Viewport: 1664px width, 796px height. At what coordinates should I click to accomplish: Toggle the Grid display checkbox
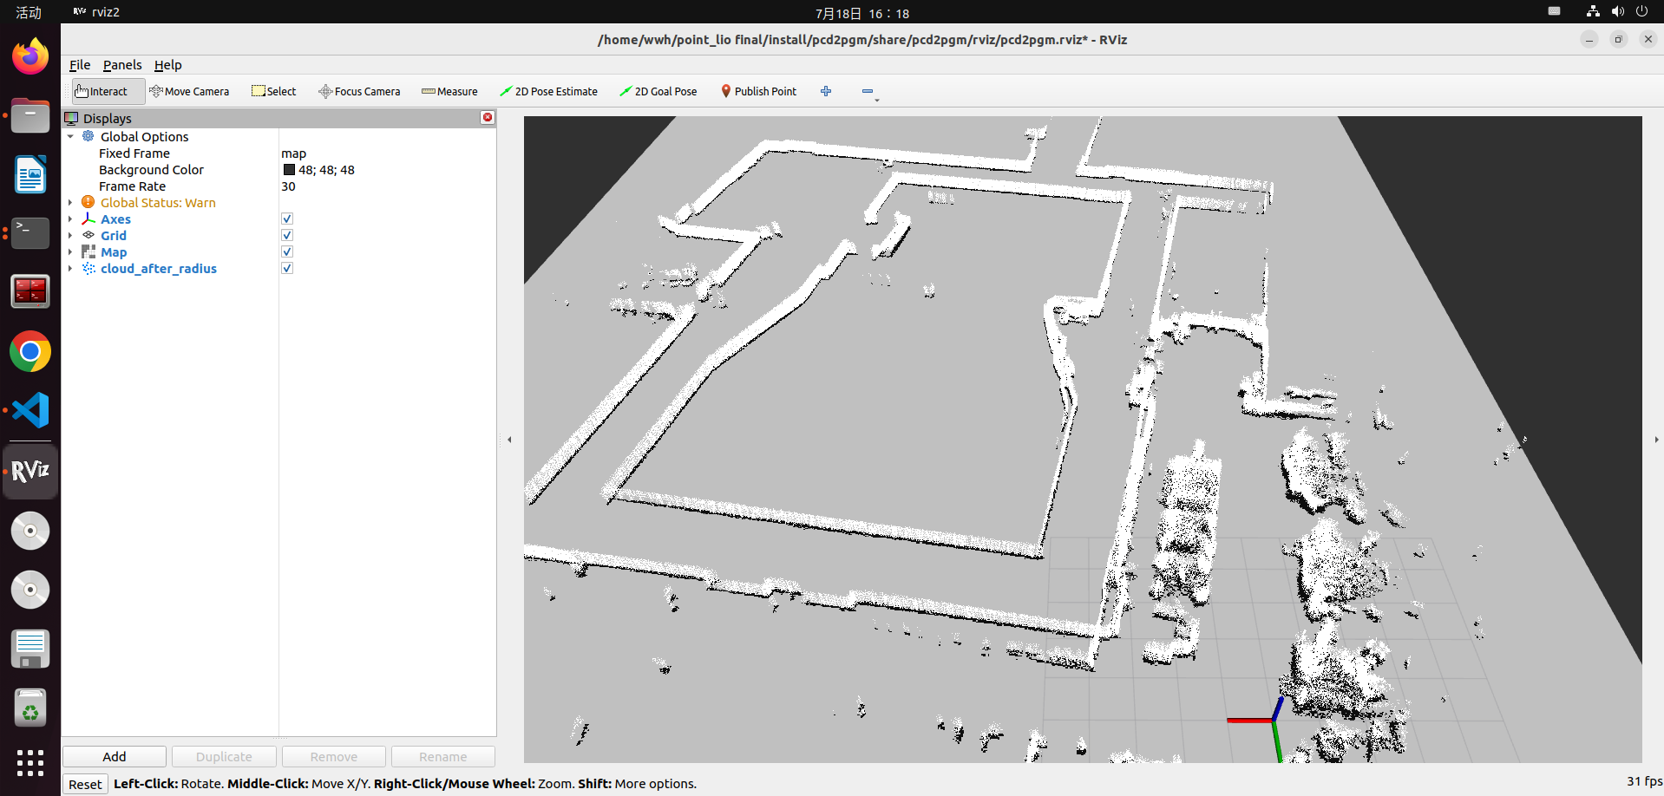287,235
